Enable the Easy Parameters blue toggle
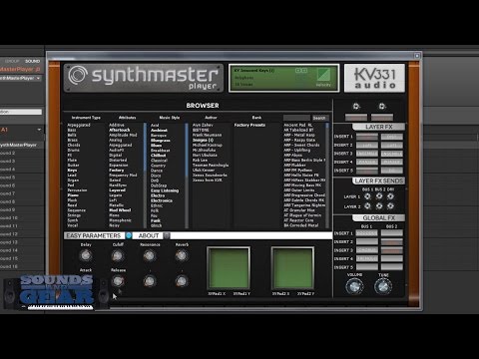Image resolution: width=479 pixels, height=359 pixels. (129, 235)
